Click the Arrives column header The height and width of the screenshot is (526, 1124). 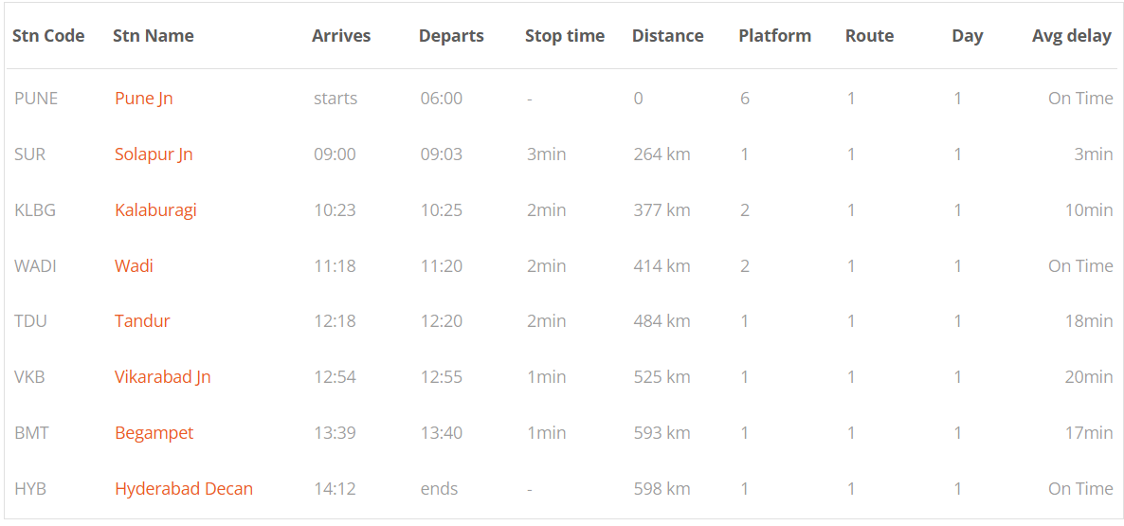(x=341, y=36)
